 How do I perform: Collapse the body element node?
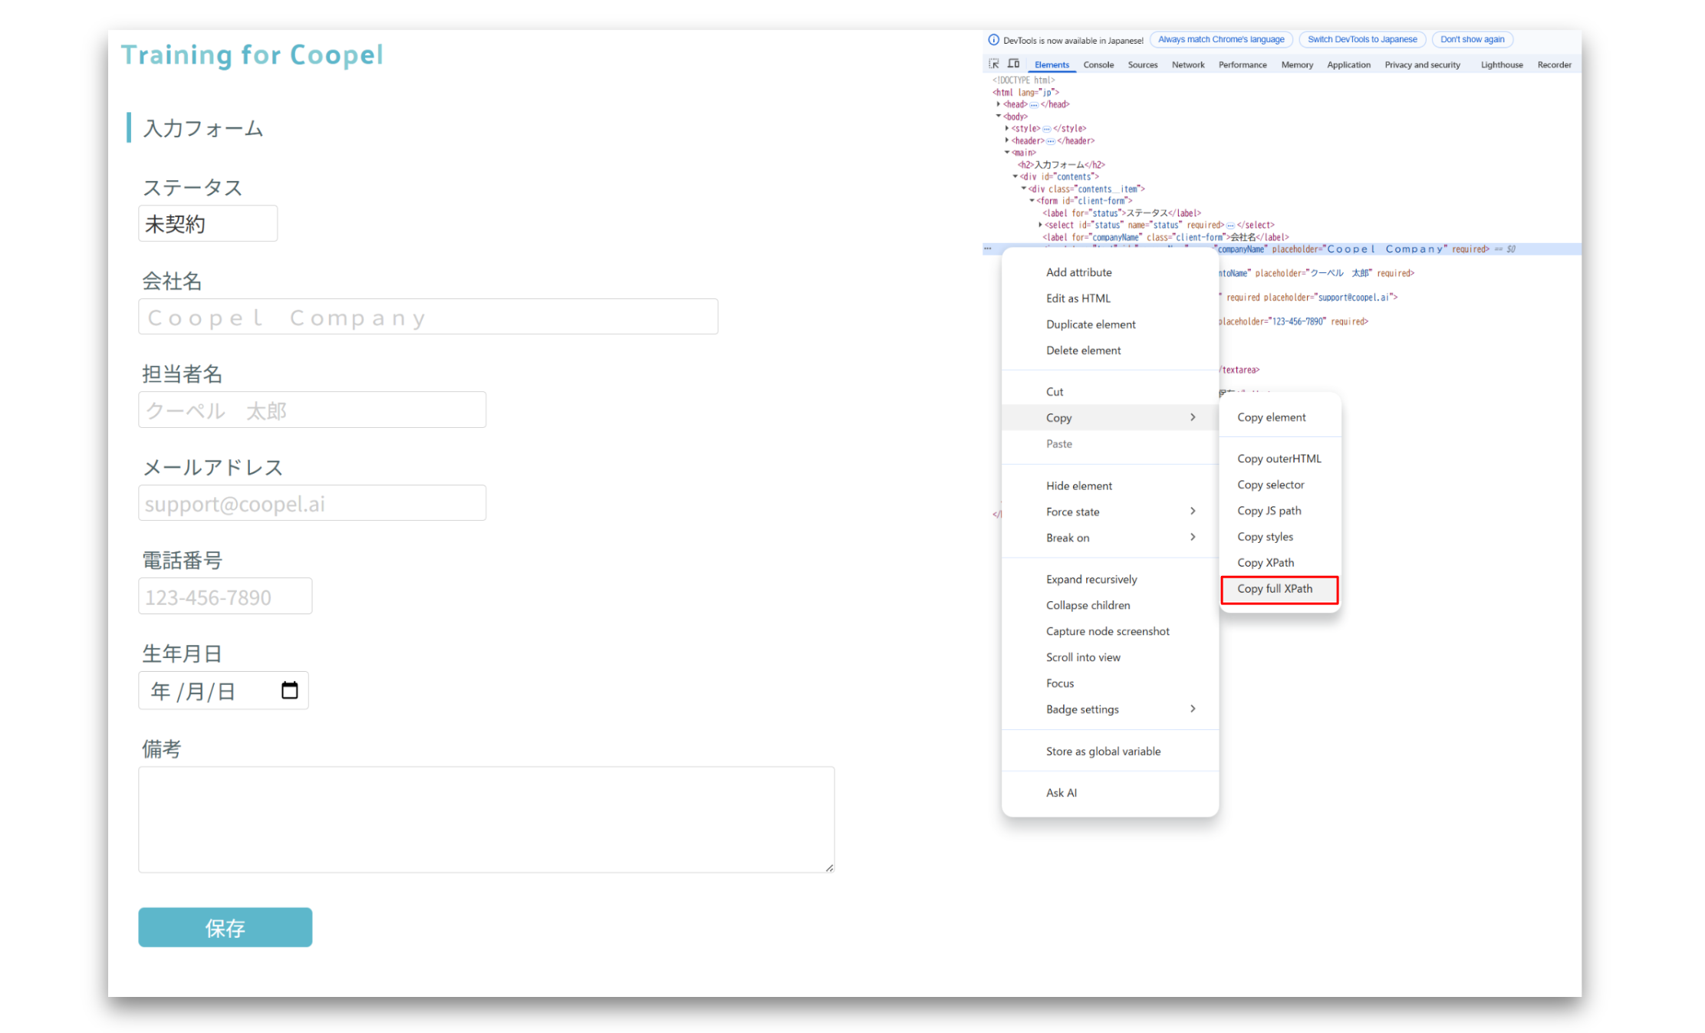[999, 117]
